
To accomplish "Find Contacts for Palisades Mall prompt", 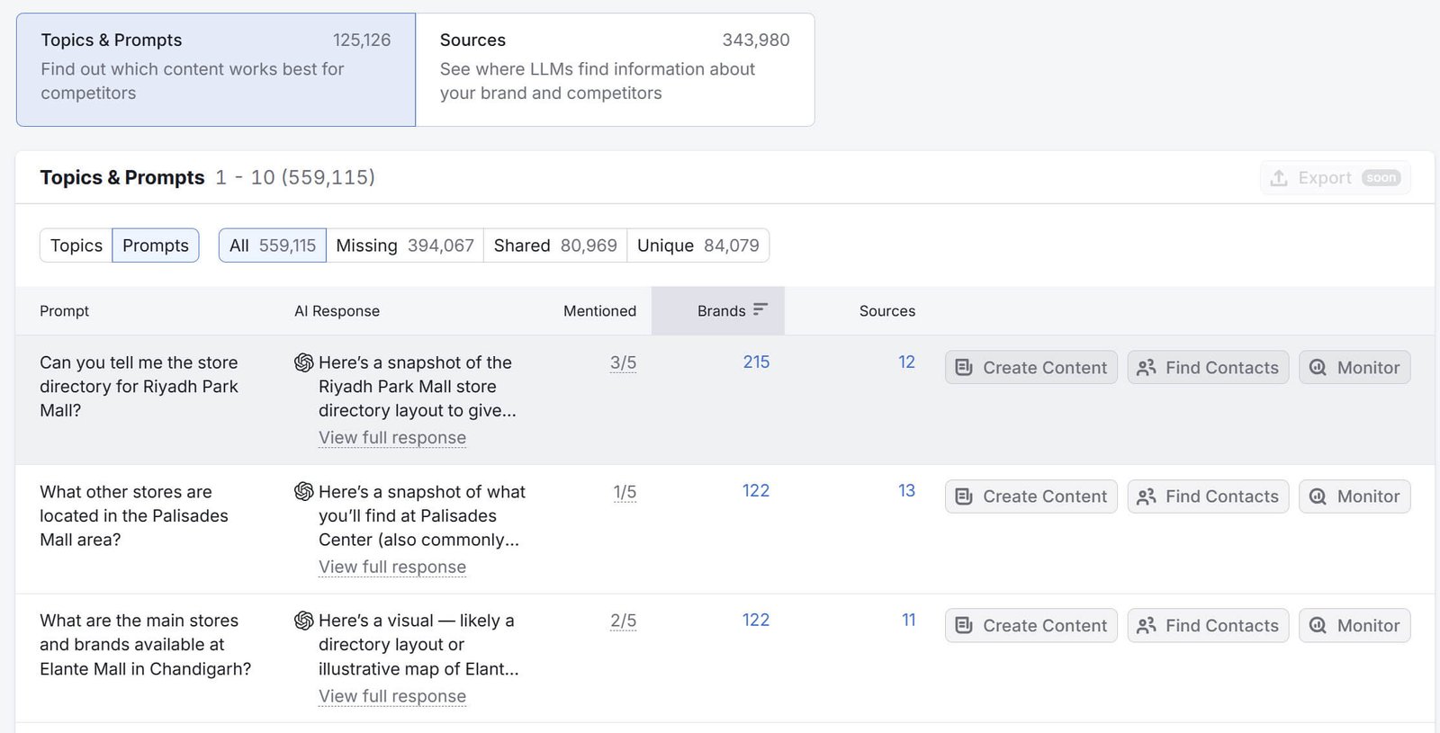I will tap(1208, 496).
